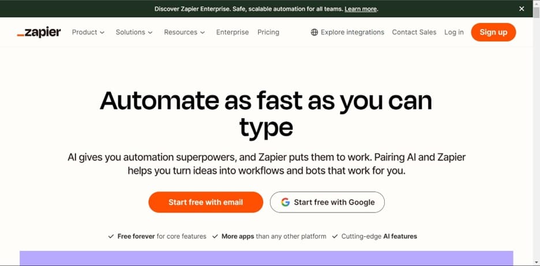The image size is (540, 266).
Task: Click the globe icon beside Explore integrations
Action: (x=314, y=32)
